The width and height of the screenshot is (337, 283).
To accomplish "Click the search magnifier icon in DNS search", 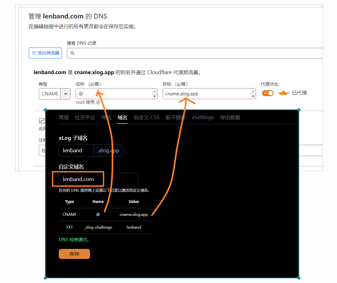I will point(73,53).
